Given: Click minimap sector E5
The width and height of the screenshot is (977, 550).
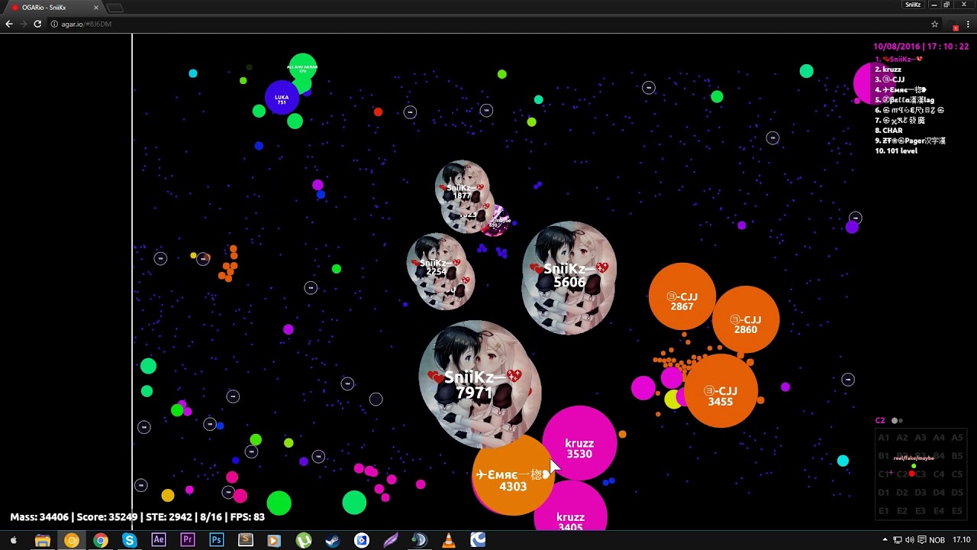Looking at the screenshot, I should [x=957, y=511].
